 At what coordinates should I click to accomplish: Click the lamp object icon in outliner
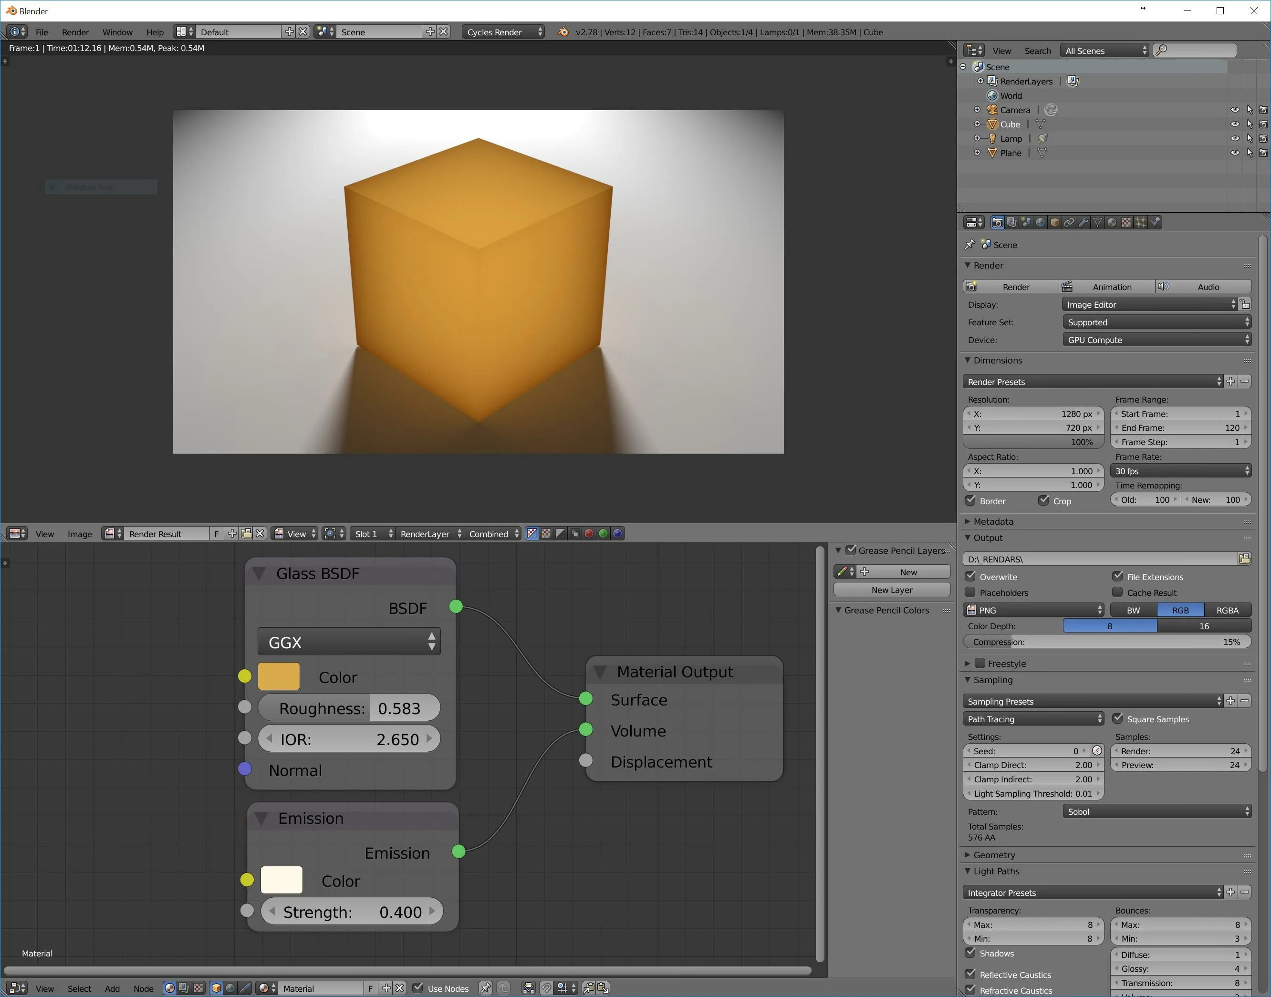[x=992, y=138]
